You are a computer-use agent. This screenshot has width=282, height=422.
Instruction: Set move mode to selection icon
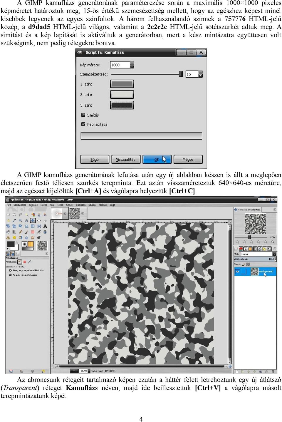(x=25, y=262)
